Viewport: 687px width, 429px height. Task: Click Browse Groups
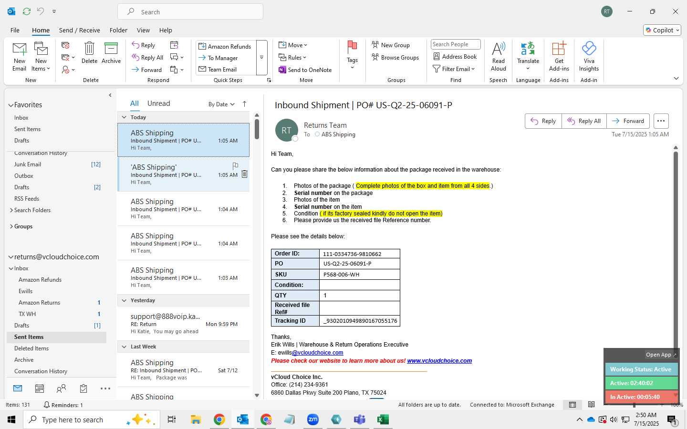click(396, 57)
